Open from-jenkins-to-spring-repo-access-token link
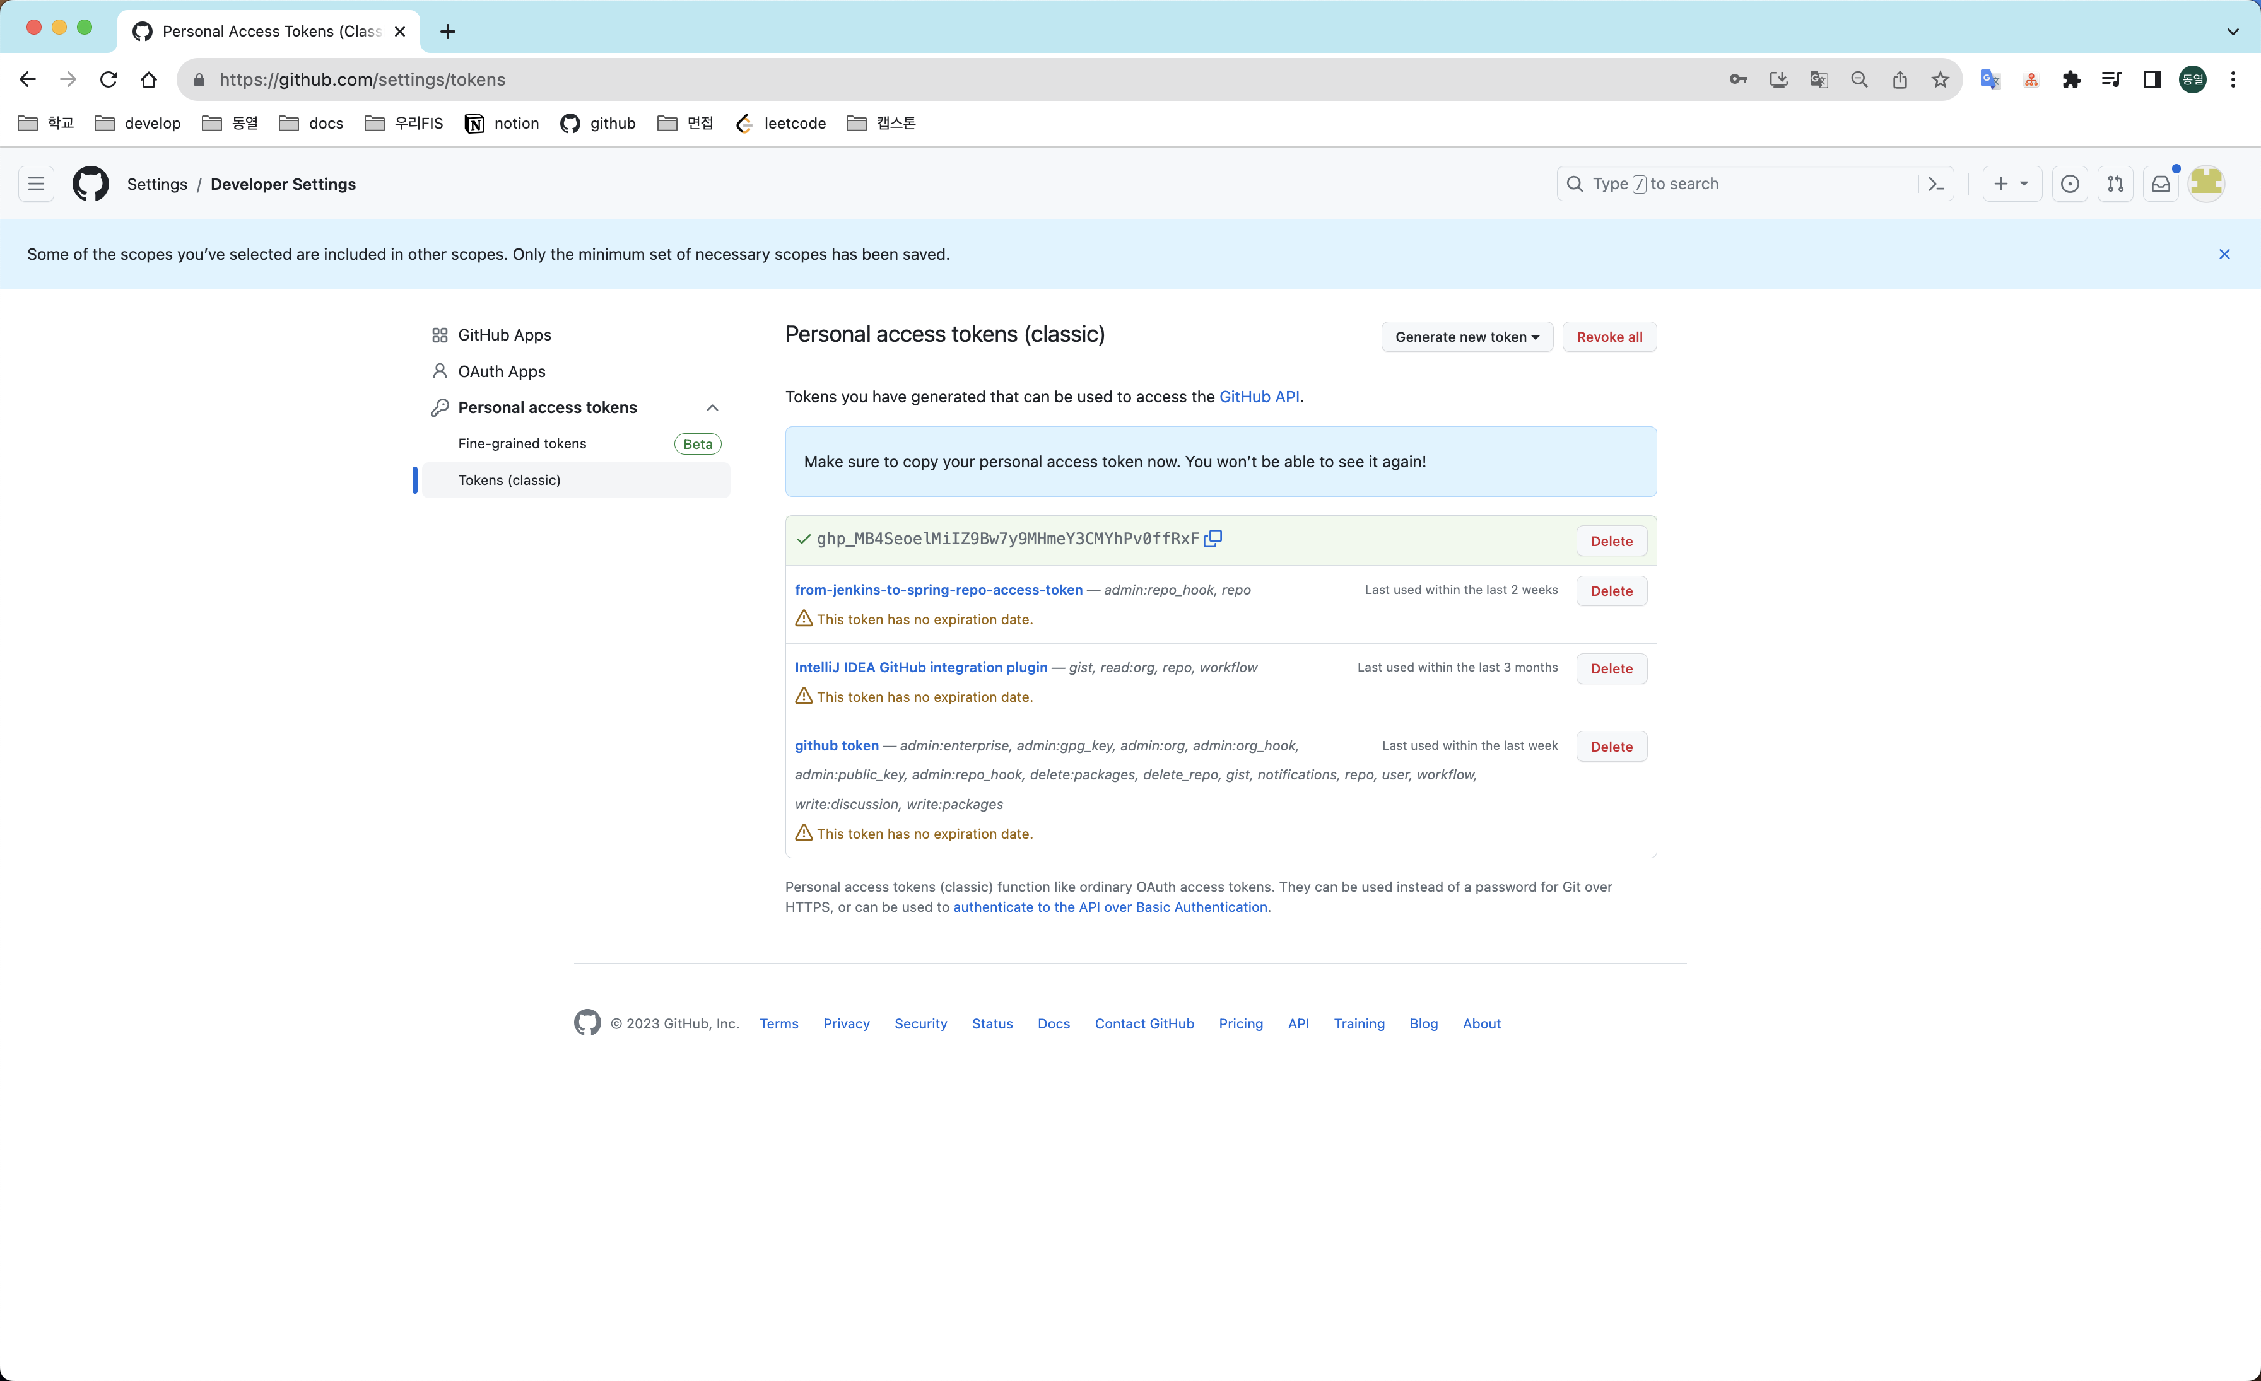 click(938, 590)
